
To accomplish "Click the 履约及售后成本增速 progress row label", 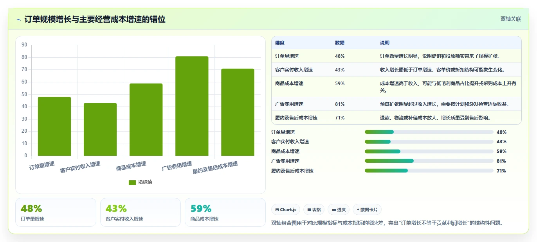I will coord(292,171).
